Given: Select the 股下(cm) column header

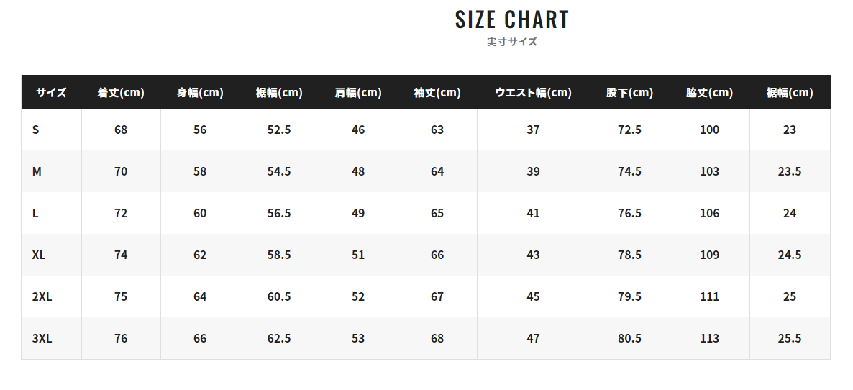Looking at the screenshot, I should coord(629,92).
